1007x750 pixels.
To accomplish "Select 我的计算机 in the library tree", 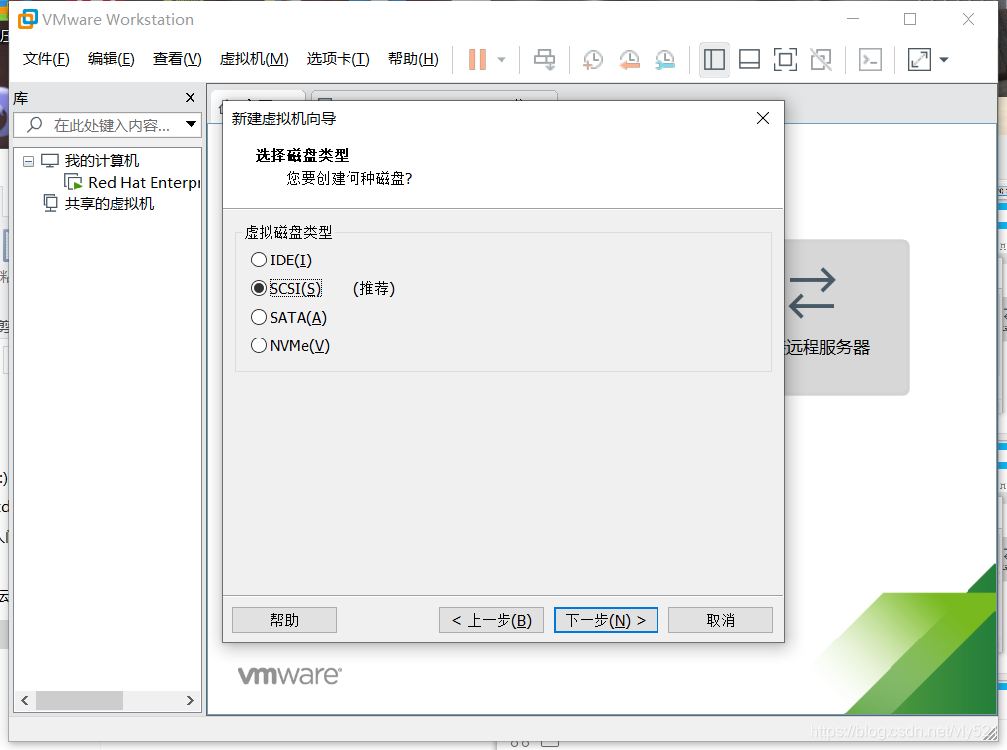I will (x=102, y=161).
